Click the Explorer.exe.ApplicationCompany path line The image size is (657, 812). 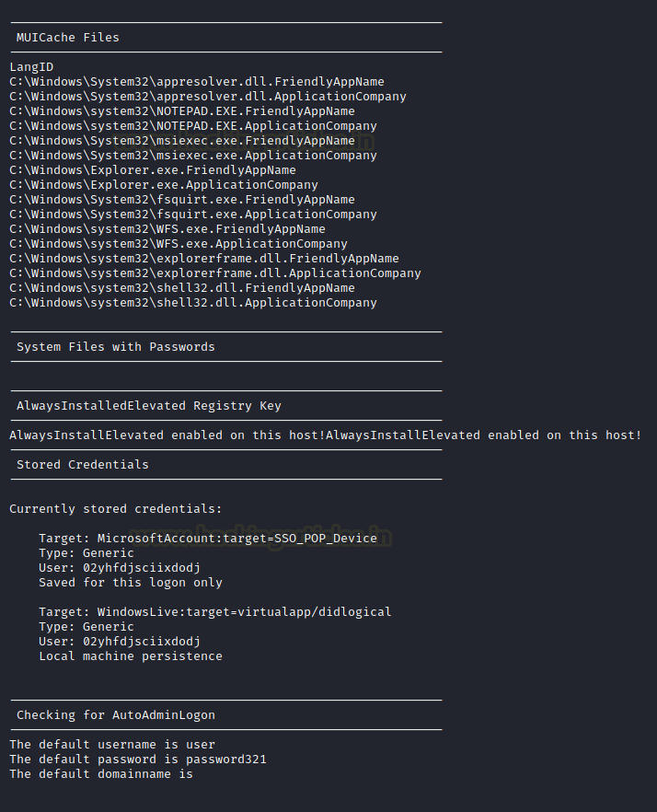coord(164,185)
